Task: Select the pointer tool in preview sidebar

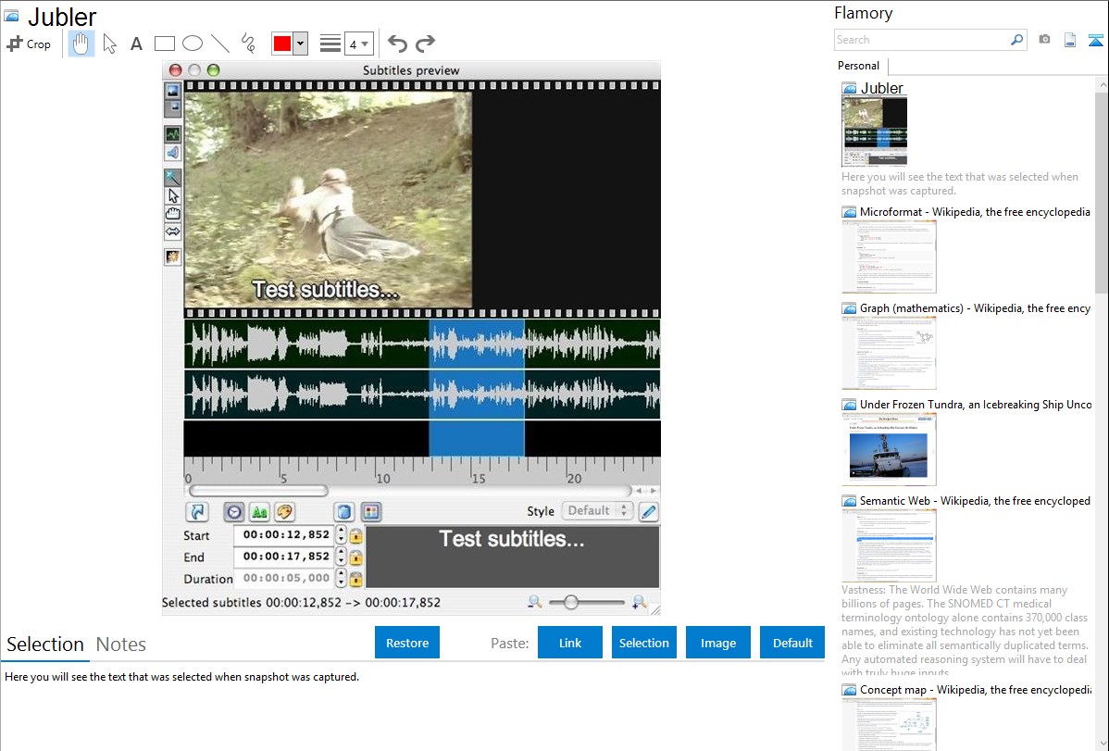Action: [172, 196]
